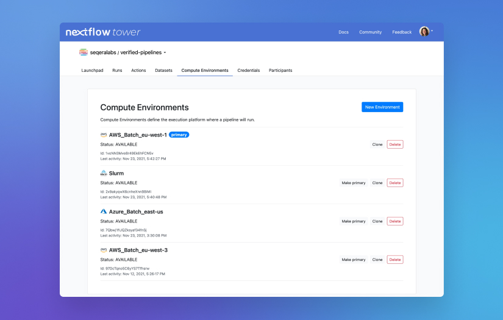Open the user avatar menu

click(x=424, y=32)
